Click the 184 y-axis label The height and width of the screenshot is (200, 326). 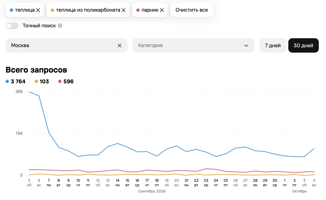click(x=19, y=133)
